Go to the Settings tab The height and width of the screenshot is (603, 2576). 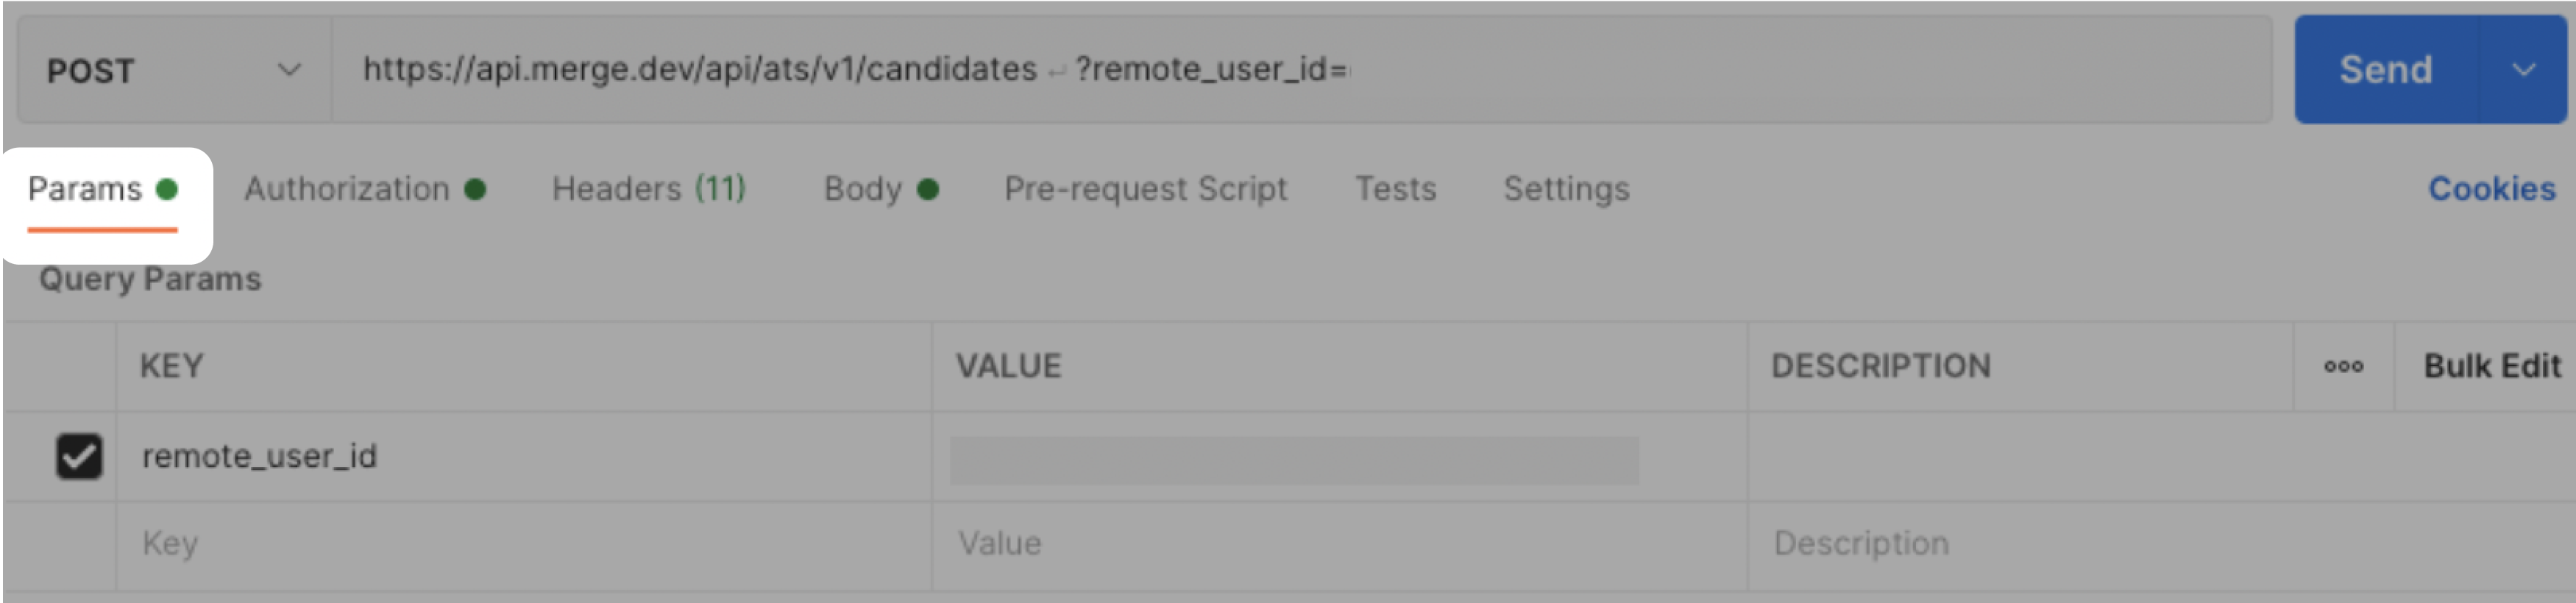1565,189
